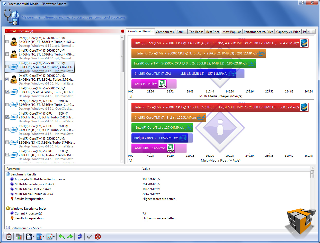Image resolution: width=320 pixels, height=243 pixels.
Task: Select the bar chart view toolbar icon
Action: tap(39, 237)
